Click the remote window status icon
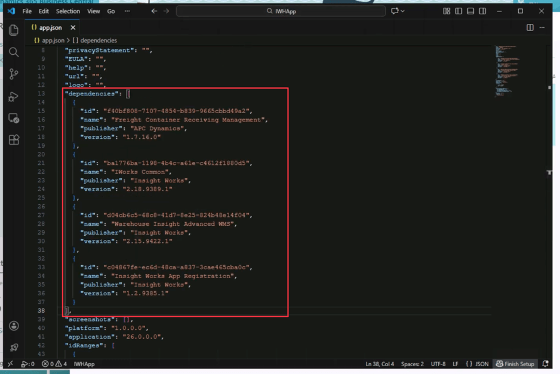 (x=10, y=364)
